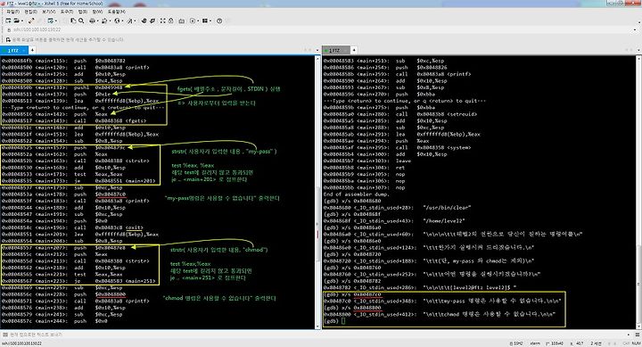The height and width of the screenshot is (347, 642).
Task: Expand the script dropdown arrow
Action: coord(198,21)
